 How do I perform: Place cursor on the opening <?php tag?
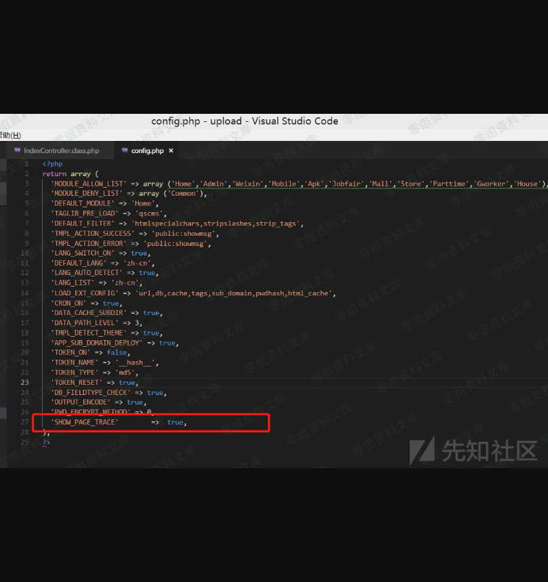tap(52, 164)
